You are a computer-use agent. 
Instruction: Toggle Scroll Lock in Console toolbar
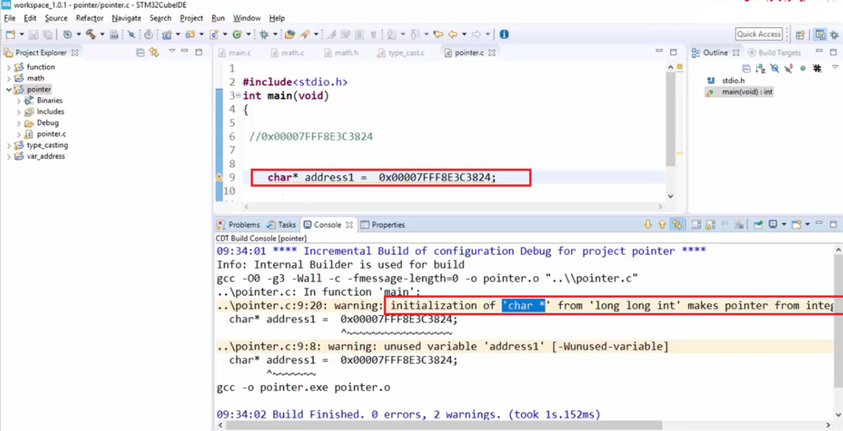tap(710, 225)
